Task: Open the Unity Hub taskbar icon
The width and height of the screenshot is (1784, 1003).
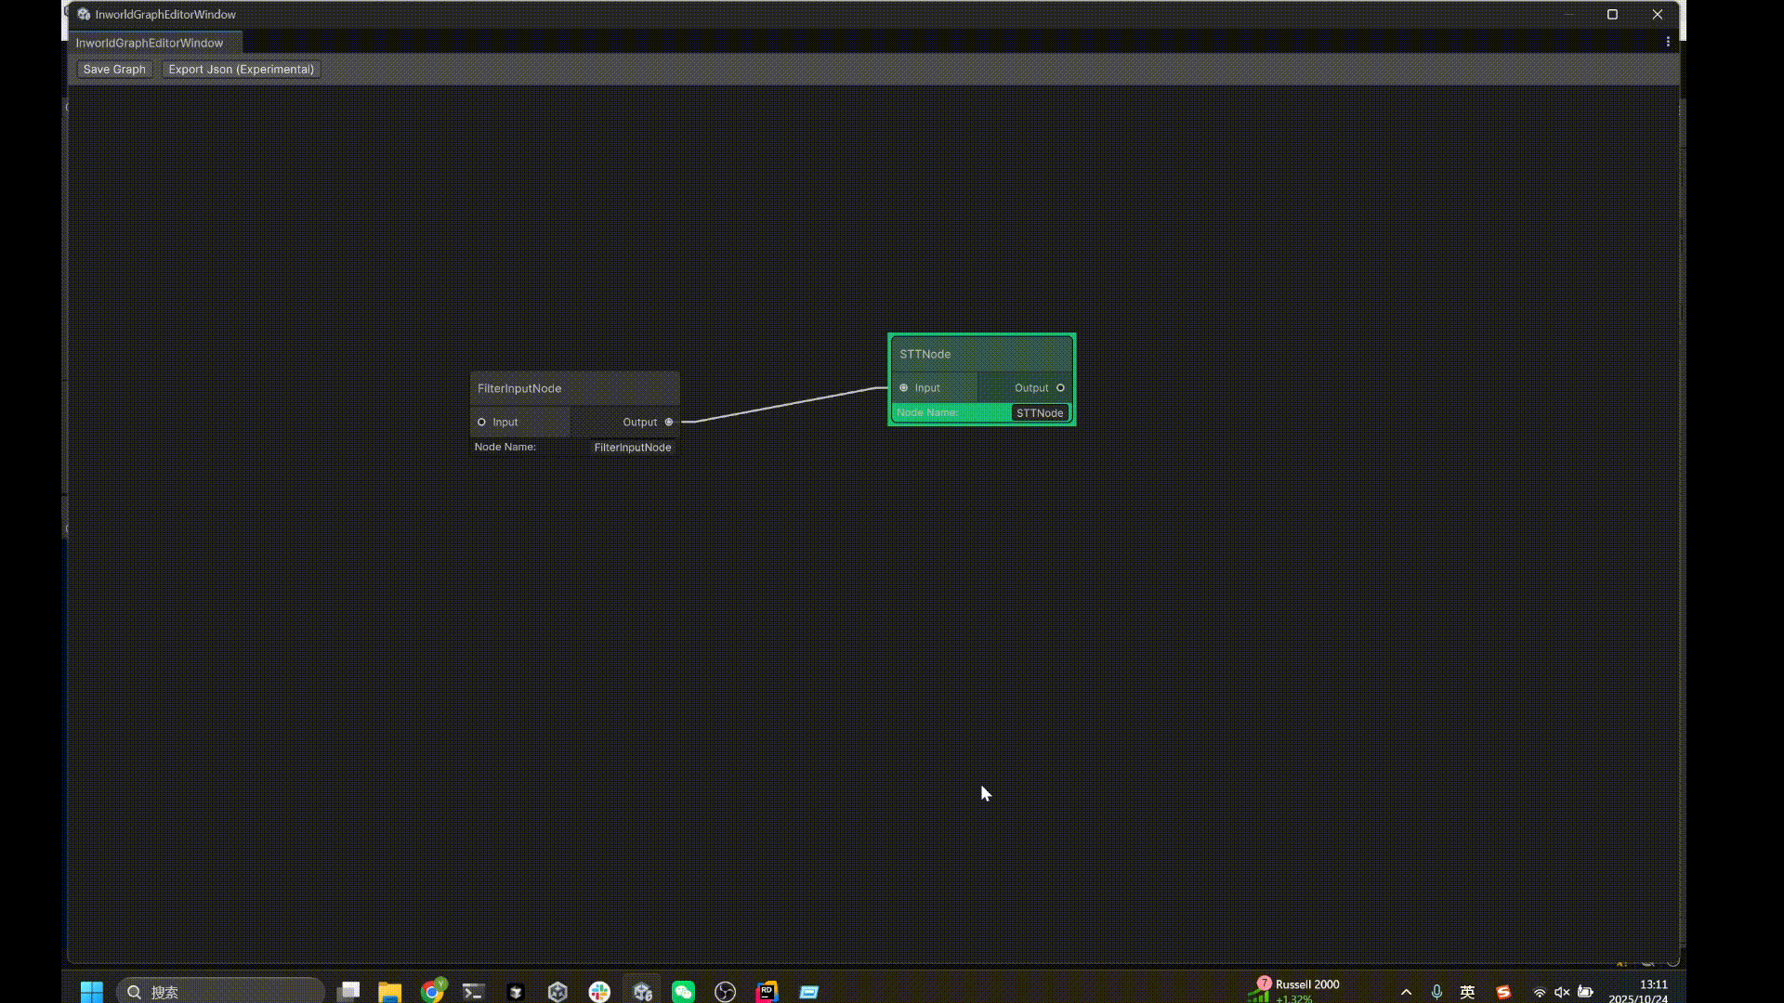Action: 557,992
